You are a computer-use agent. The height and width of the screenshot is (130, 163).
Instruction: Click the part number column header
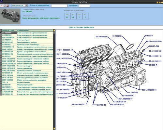click(9, 31)
